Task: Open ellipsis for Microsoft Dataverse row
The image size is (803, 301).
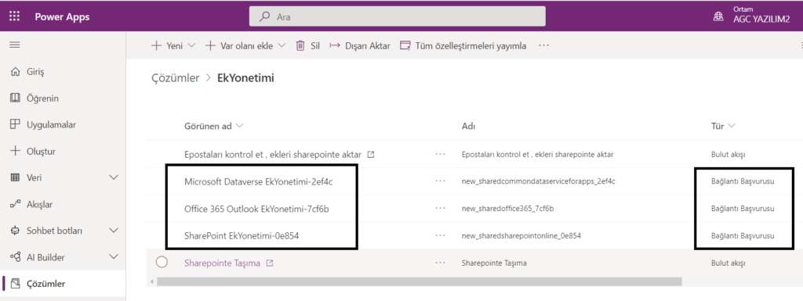Action: [440, 181]
